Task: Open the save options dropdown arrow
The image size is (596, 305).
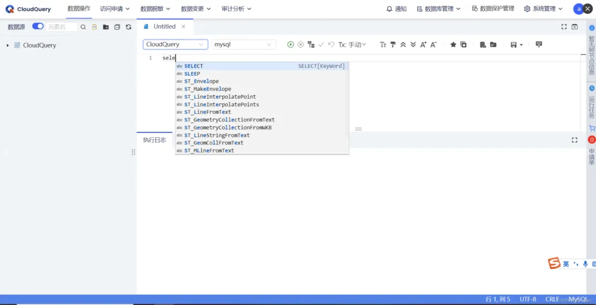Action: pos(521,45)
